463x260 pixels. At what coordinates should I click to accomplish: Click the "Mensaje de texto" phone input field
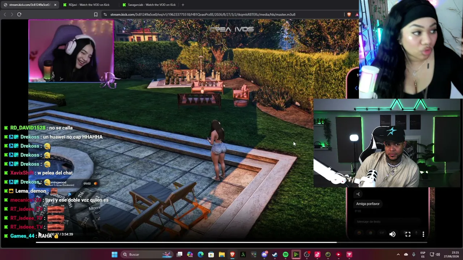(x=388, y=222)
